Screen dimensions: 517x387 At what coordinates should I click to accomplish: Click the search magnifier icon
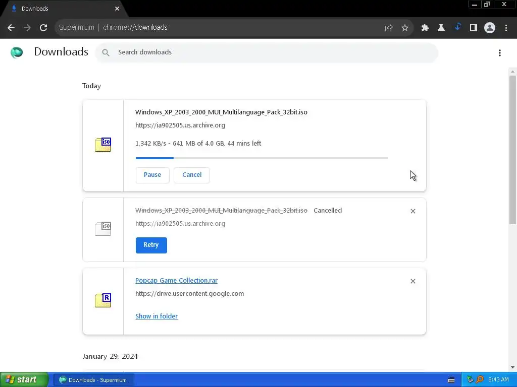click(106, 52)
